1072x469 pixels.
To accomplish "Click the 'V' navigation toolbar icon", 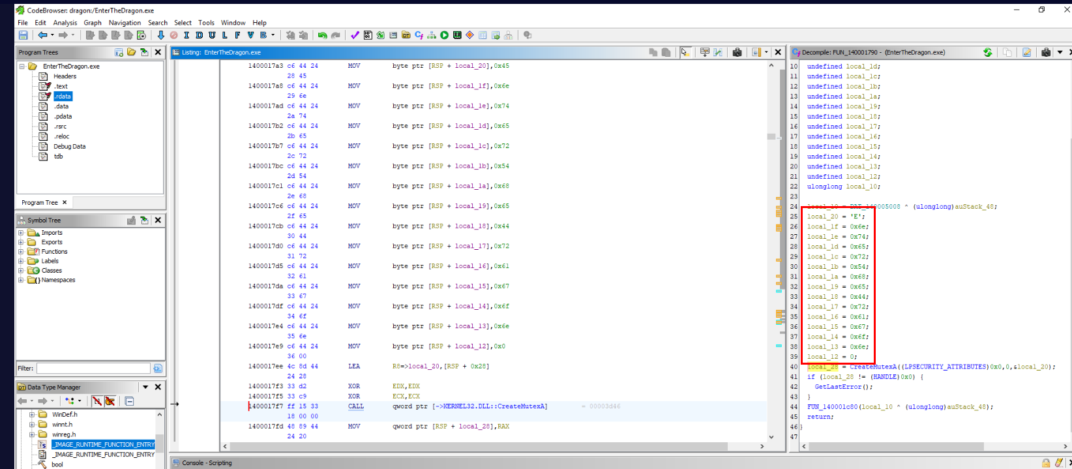I will [250, 35].
